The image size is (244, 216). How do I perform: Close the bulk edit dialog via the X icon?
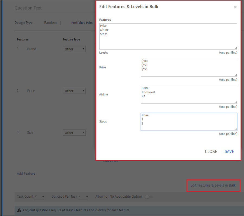pos(235,7)
